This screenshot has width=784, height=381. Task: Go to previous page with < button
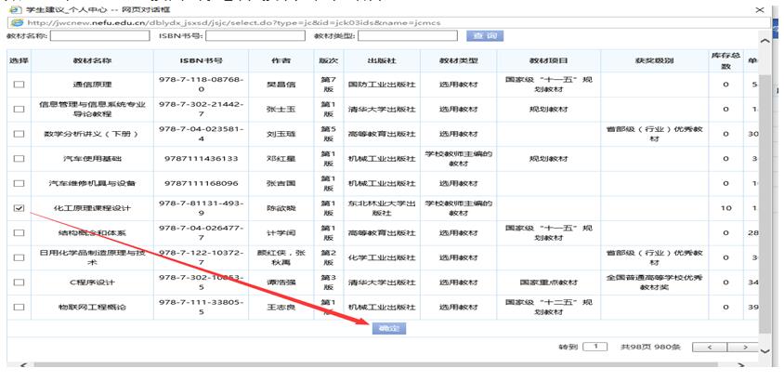[710, 347]
